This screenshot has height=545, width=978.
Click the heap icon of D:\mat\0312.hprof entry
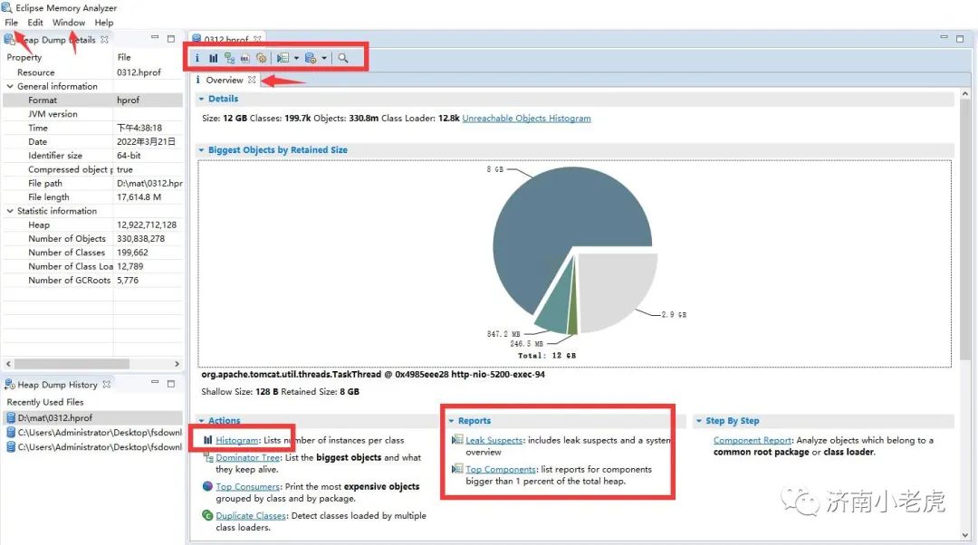coord(11,417)
